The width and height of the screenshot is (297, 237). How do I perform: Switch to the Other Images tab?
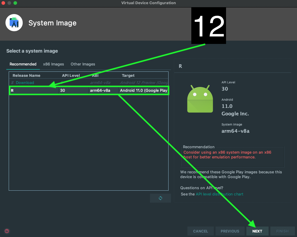(x=83, y=64)
